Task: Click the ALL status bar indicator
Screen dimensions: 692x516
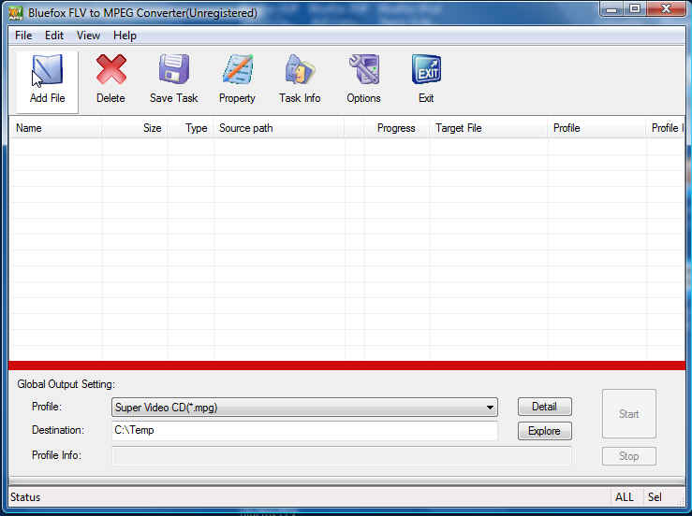Action: 625,497
